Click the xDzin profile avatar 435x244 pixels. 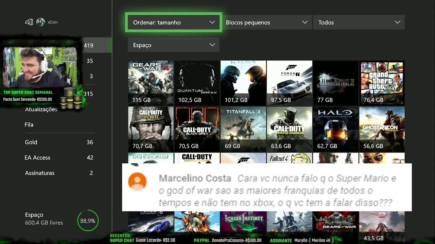(x=41, y=22)
